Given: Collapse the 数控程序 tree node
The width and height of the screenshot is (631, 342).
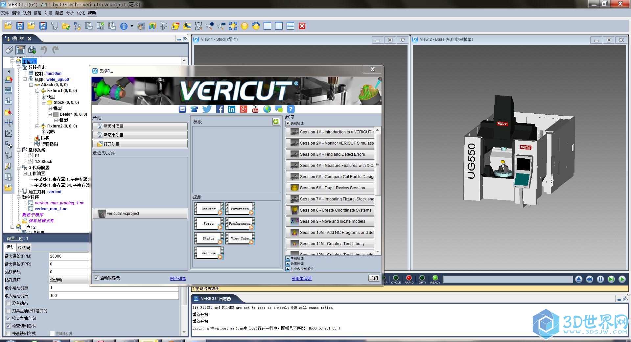Looking at the screenshot, I should [x=19, y=197].
